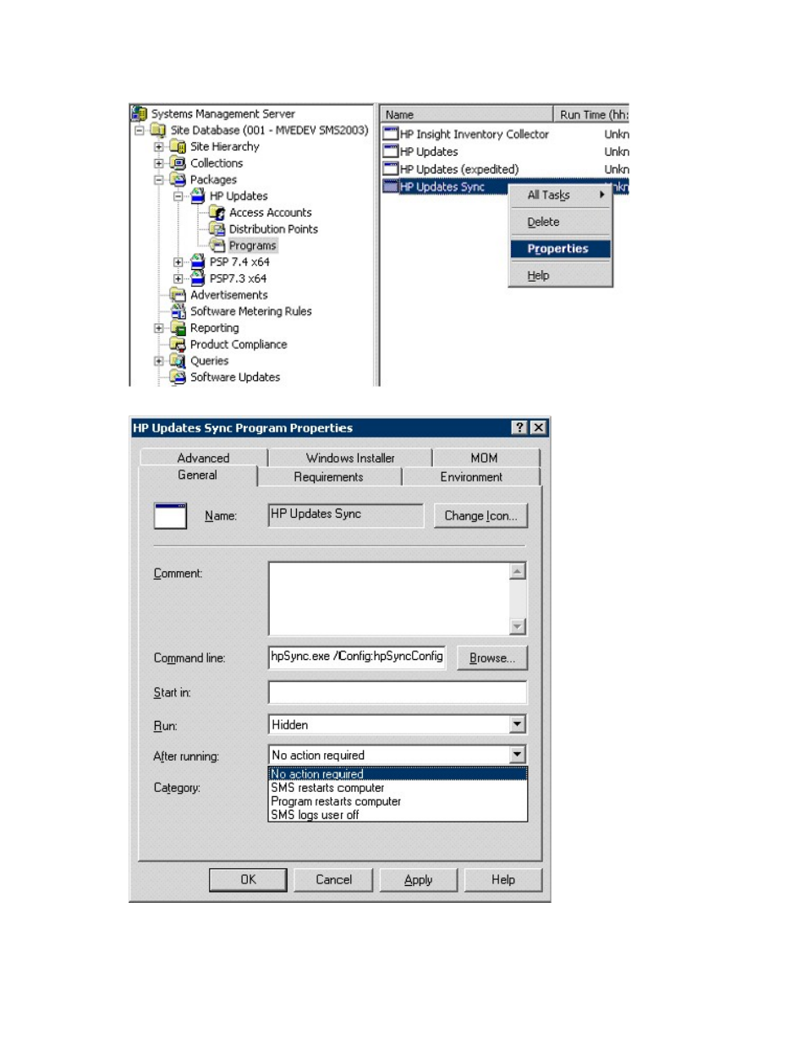This screenshot has height=1045, width=807.
Task: Click the Packages folder icon
Action: 178,179
